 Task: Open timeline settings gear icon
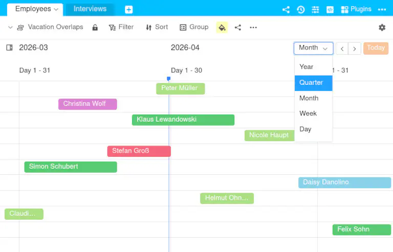pyautogui.click(x=382, y=28)
